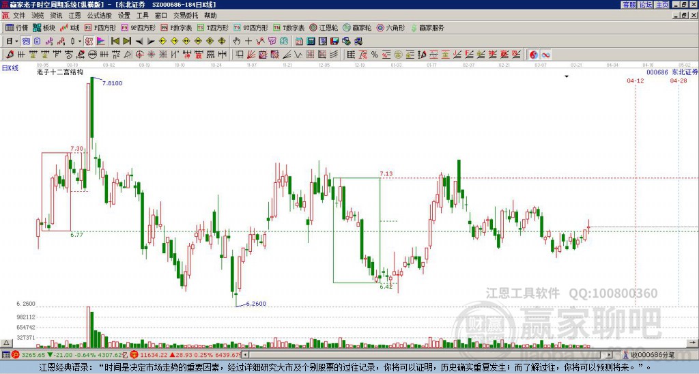This screenshot has height=374, width=699.
Task: Open the calculator icon
Action: [311, 41]
